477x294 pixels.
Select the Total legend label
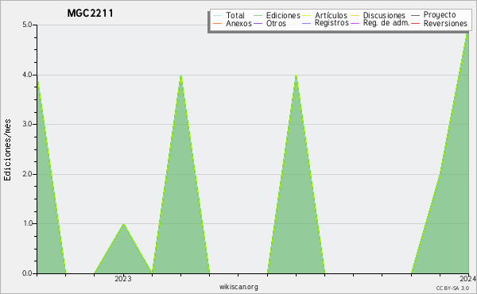pyautogui.click(x=235, y=15)
